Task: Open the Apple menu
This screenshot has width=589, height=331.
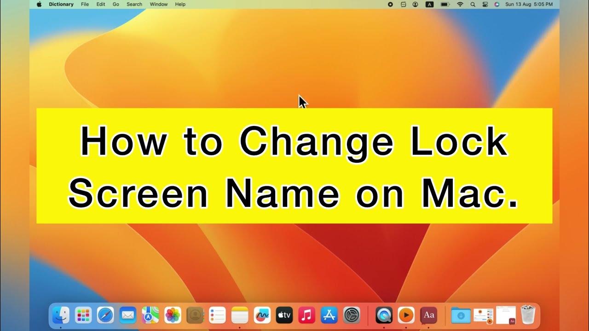Action: [39, 4]
